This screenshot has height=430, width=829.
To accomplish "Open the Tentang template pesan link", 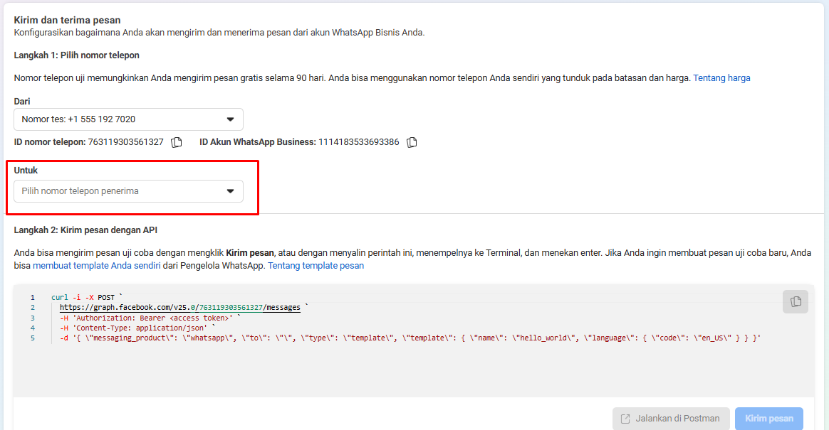I will pyautogui.click(x=316, y=265).
